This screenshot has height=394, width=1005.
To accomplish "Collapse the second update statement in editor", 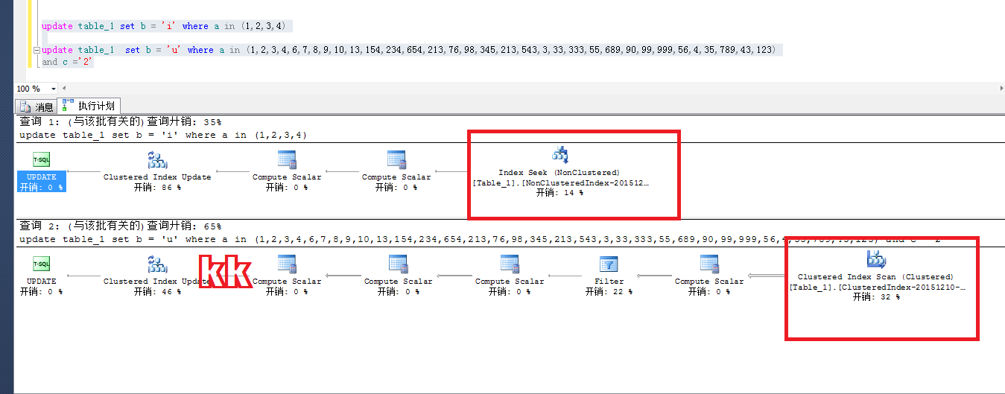I will tap(37, 50).
